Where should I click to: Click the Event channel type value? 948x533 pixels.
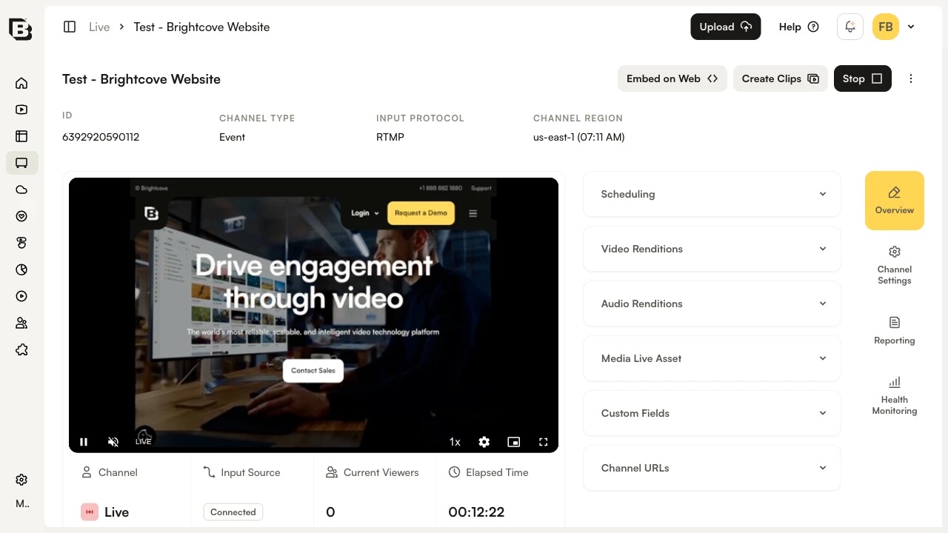(233, 137)
